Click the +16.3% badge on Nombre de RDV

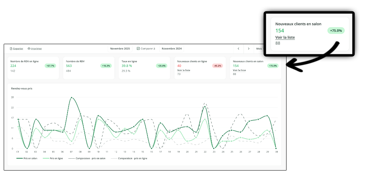(105, 66)
